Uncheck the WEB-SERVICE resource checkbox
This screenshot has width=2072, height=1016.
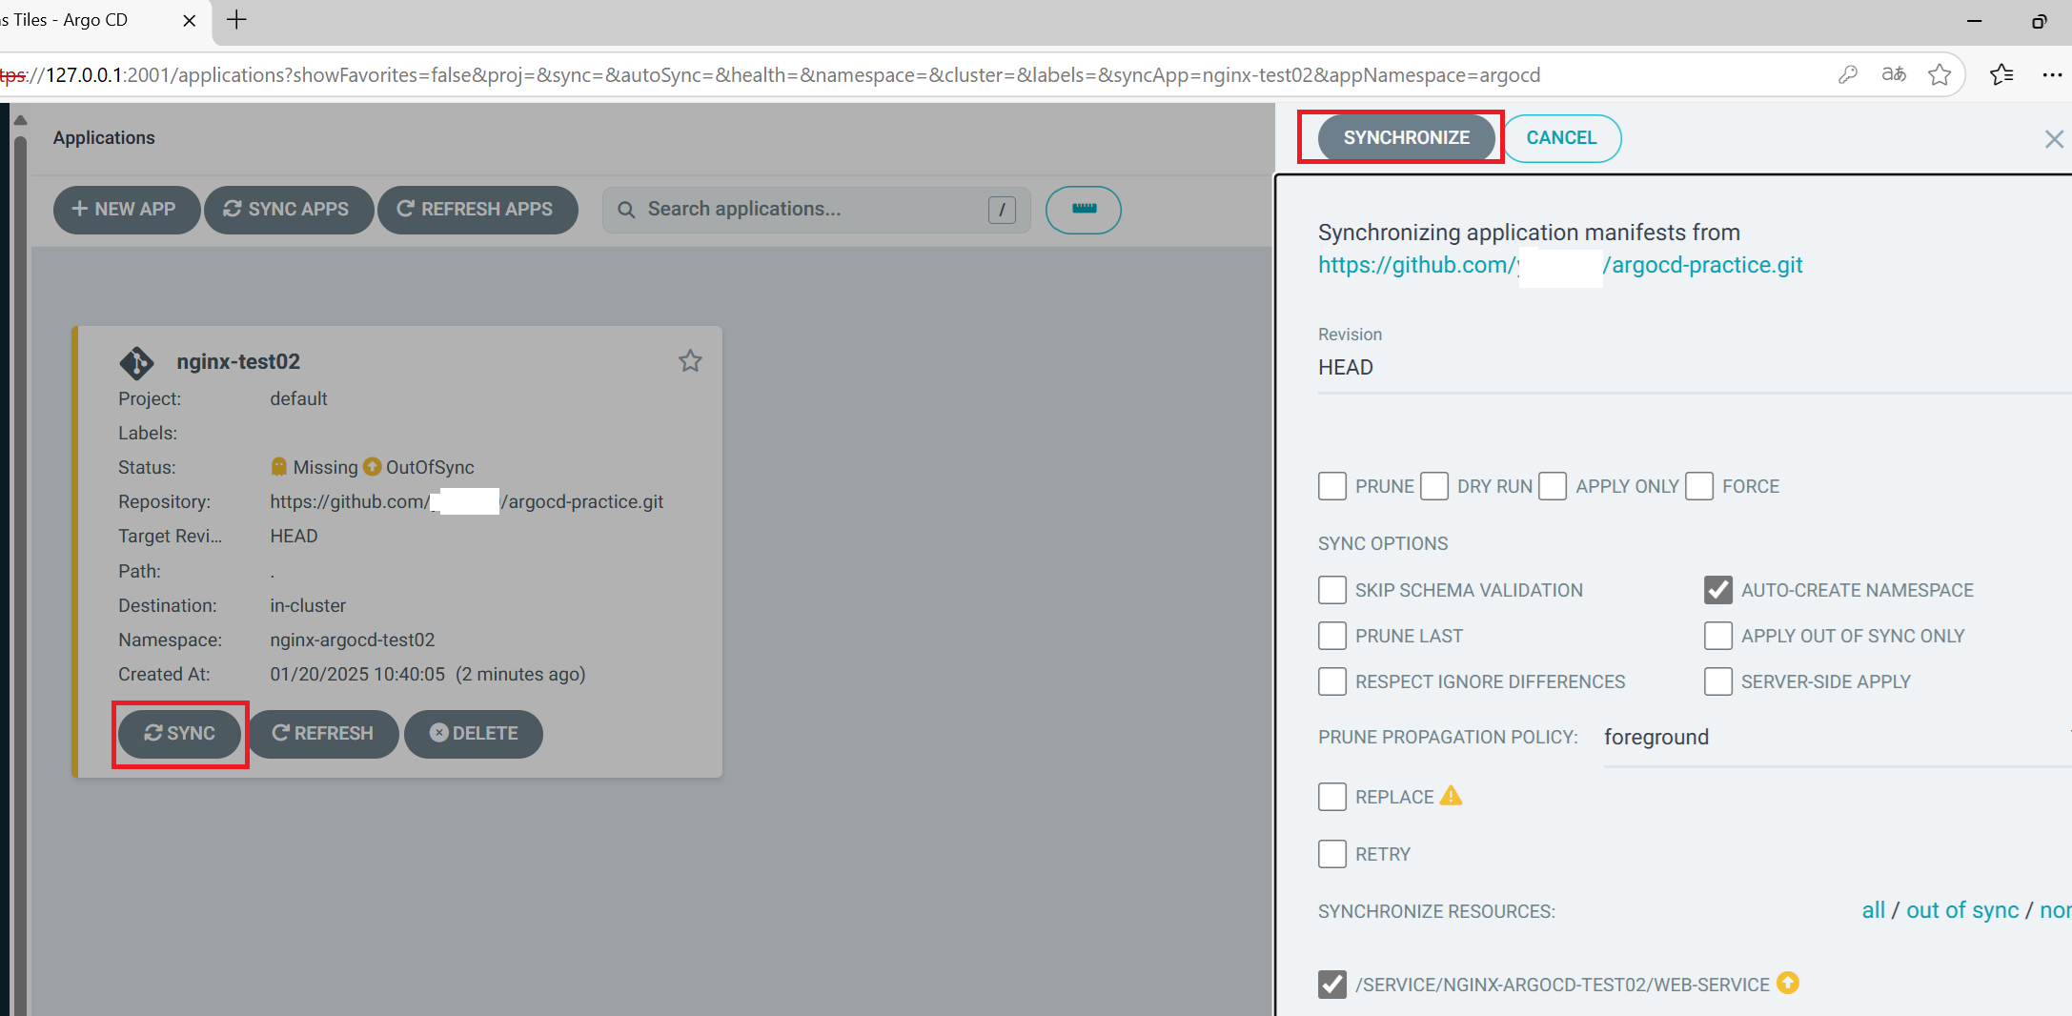coord(1332,985)
